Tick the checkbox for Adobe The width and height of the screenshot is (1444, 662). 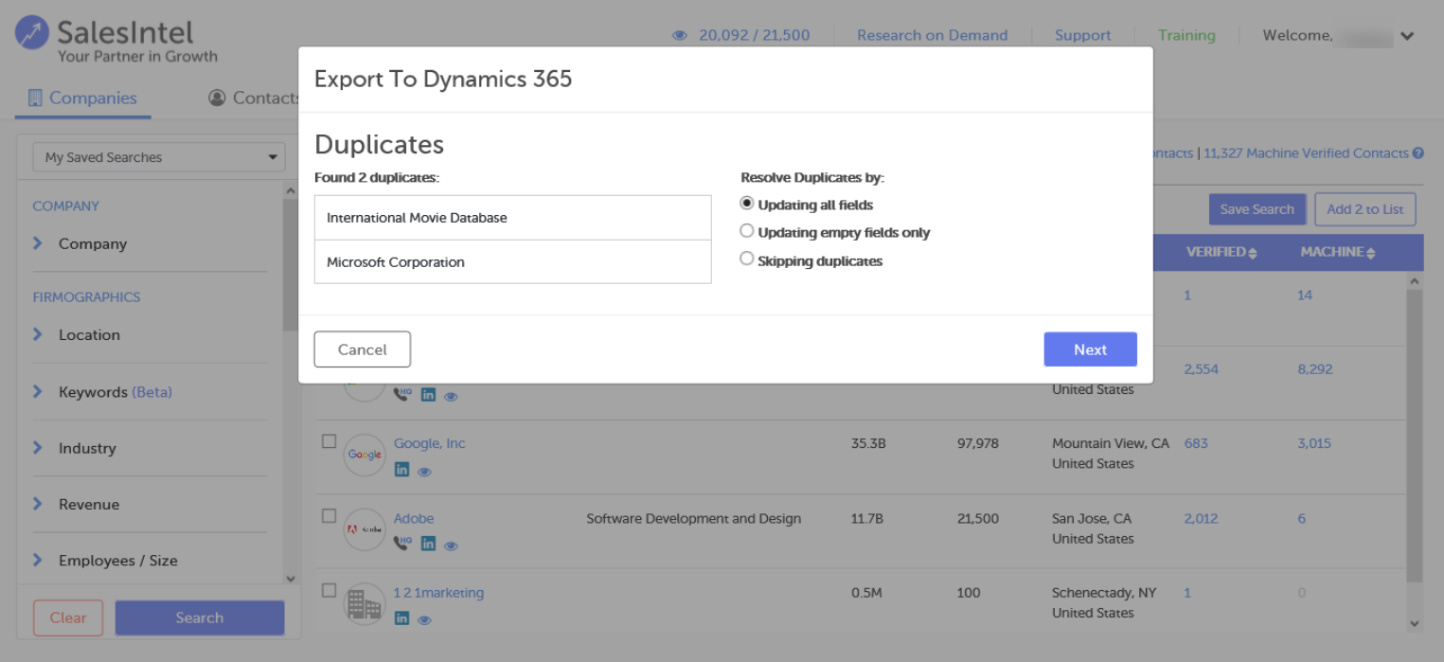(x=329, y=516)
